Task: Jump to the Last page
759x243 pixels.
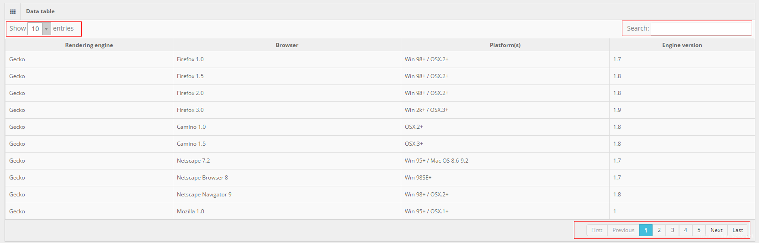Action: [x=738, y=230]
